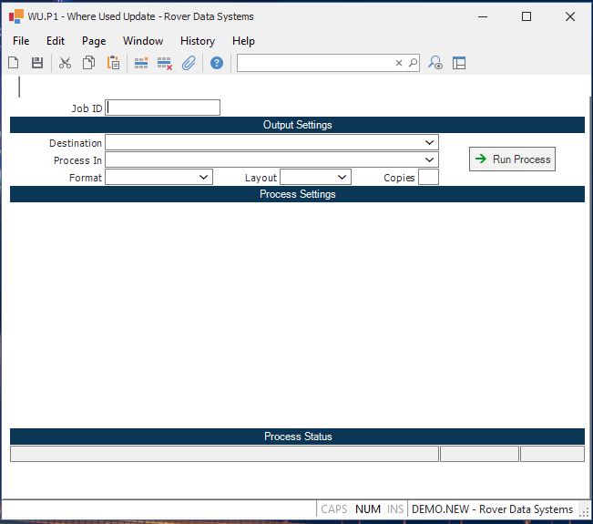Viewport: 593px width, 524px height.
Task: Open the Layout dropdown list
Action: [x=342, y=178]
